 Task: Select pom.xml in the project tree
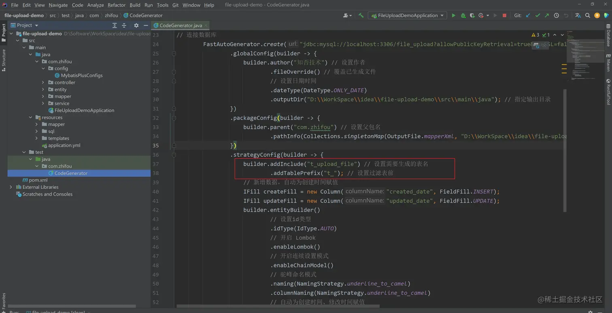[x=38, y=180]
